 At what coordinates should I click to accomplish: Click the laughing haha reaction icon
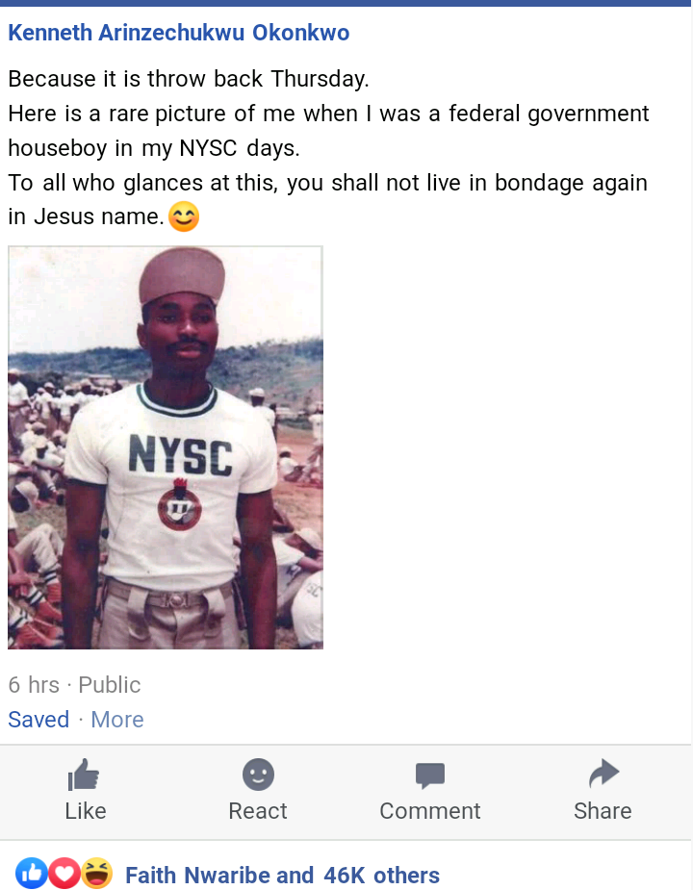pos(96,873)
